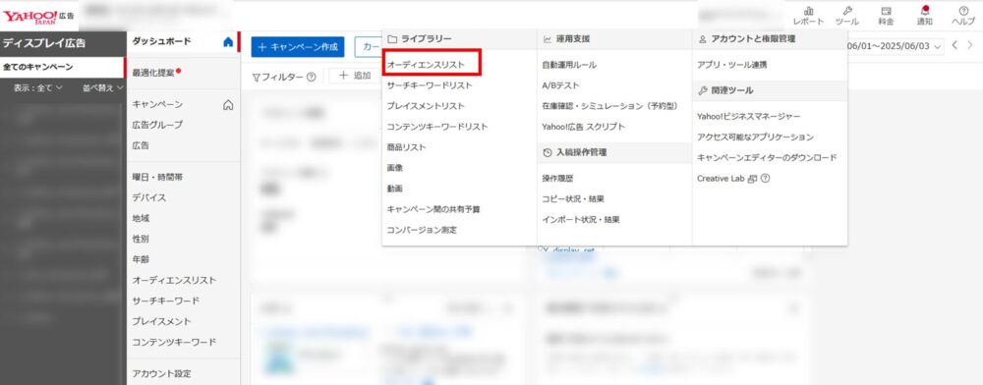The height and width of the screenshot is (385, 983).
Task: Open コンテンツキーワード in side navigation
Action: (x=174, y=343)
